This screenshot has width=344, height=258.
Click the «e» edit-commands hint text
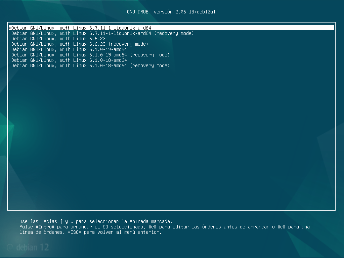[153, 227]
